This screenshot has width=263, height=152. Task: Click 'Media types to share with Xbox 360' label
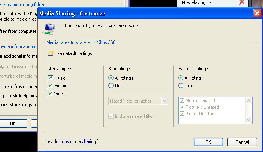[x=81, y=42]
